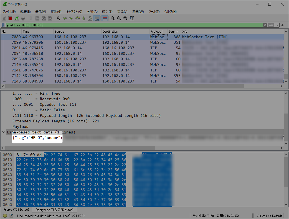Sort packets by Length column
Screen dimensions: 289x219
(174, 32)
